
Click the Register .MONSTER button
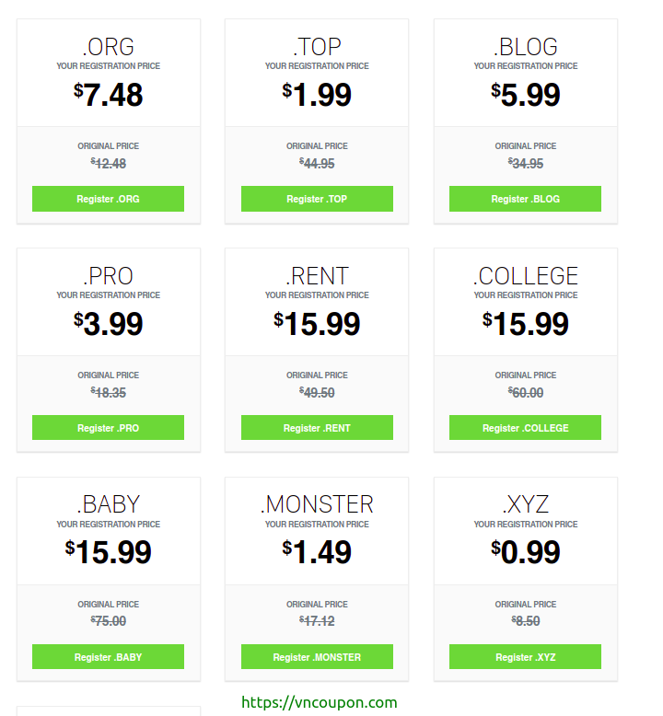(x=317, y=656)
